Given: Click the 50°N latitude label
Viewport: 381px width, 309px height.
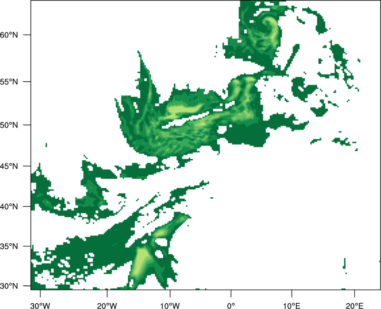Looking at the screenshot, I should tap(9, 125).
